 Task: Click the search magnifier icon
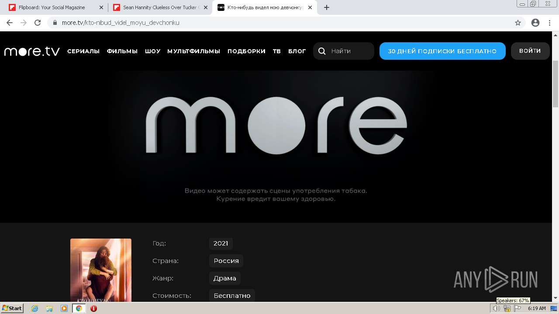(322, 51)
